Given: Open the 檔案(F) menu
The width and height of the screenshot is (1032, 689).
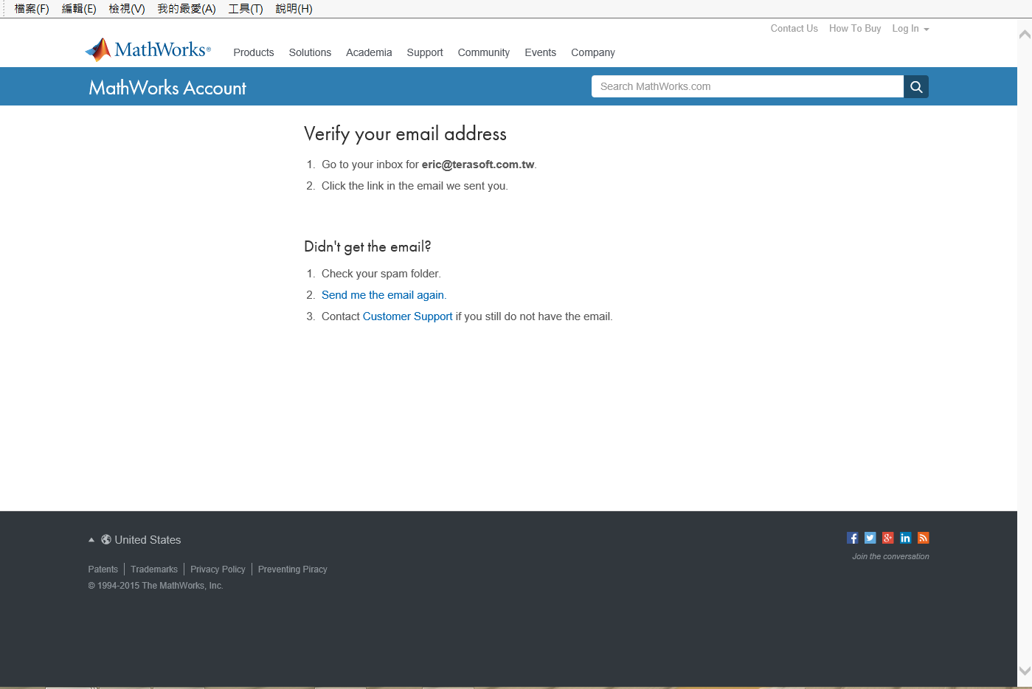Looking at the screenshot, I should [32, 9].
